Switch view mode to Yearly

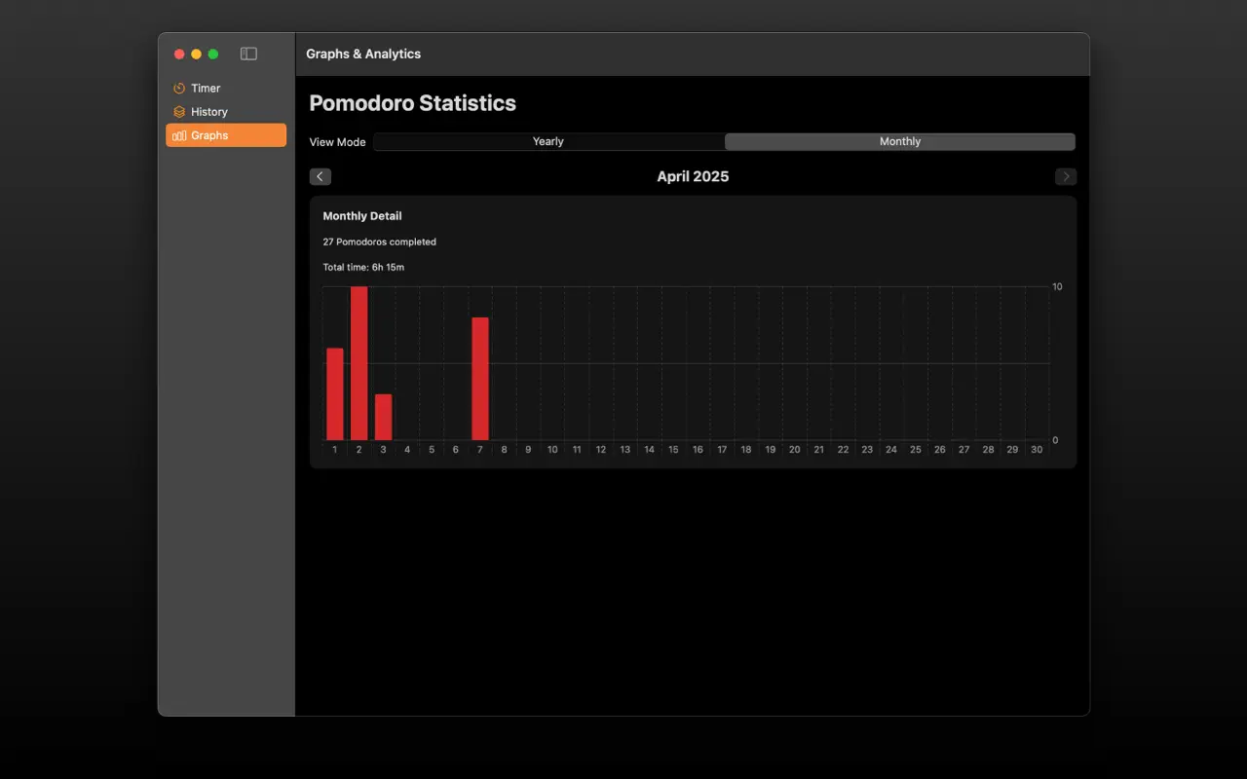548,141
